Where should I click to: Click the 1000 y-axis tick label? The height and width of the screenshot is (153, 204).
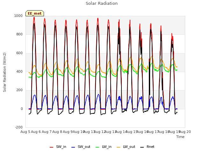[x=18, y=16]
